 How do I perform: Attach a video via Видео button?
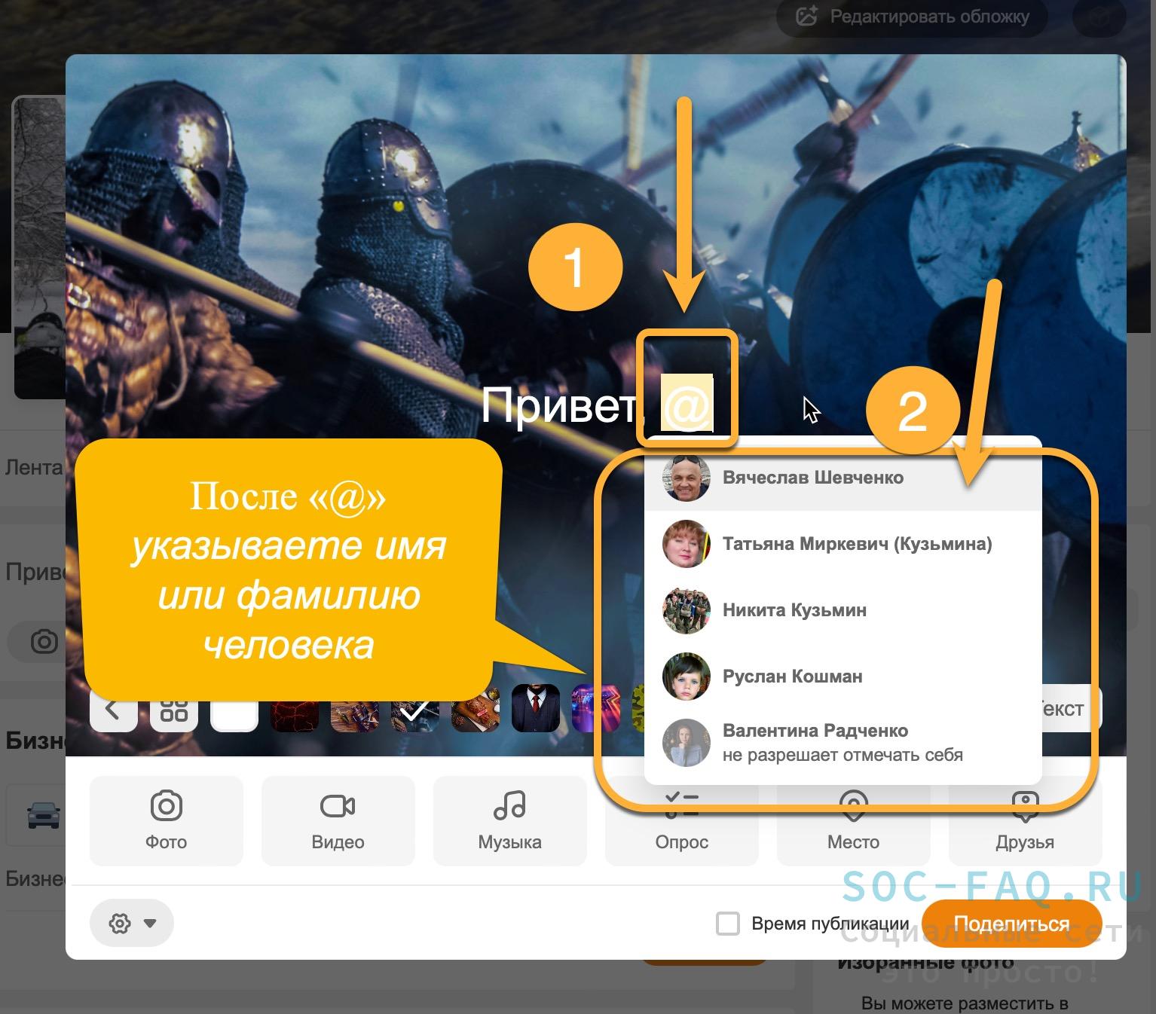[338, 820]
